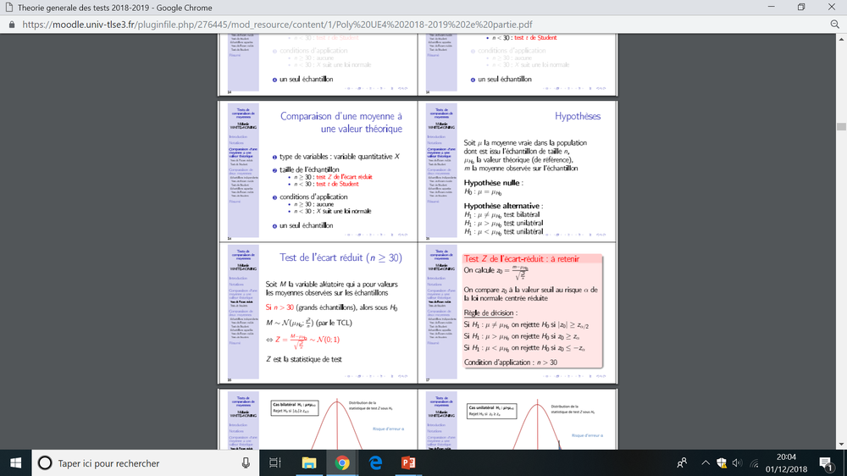Viewport: 847px width, 476px height.
Task: Open Microsoft Edge from taskbar
Action: point(375,463)
